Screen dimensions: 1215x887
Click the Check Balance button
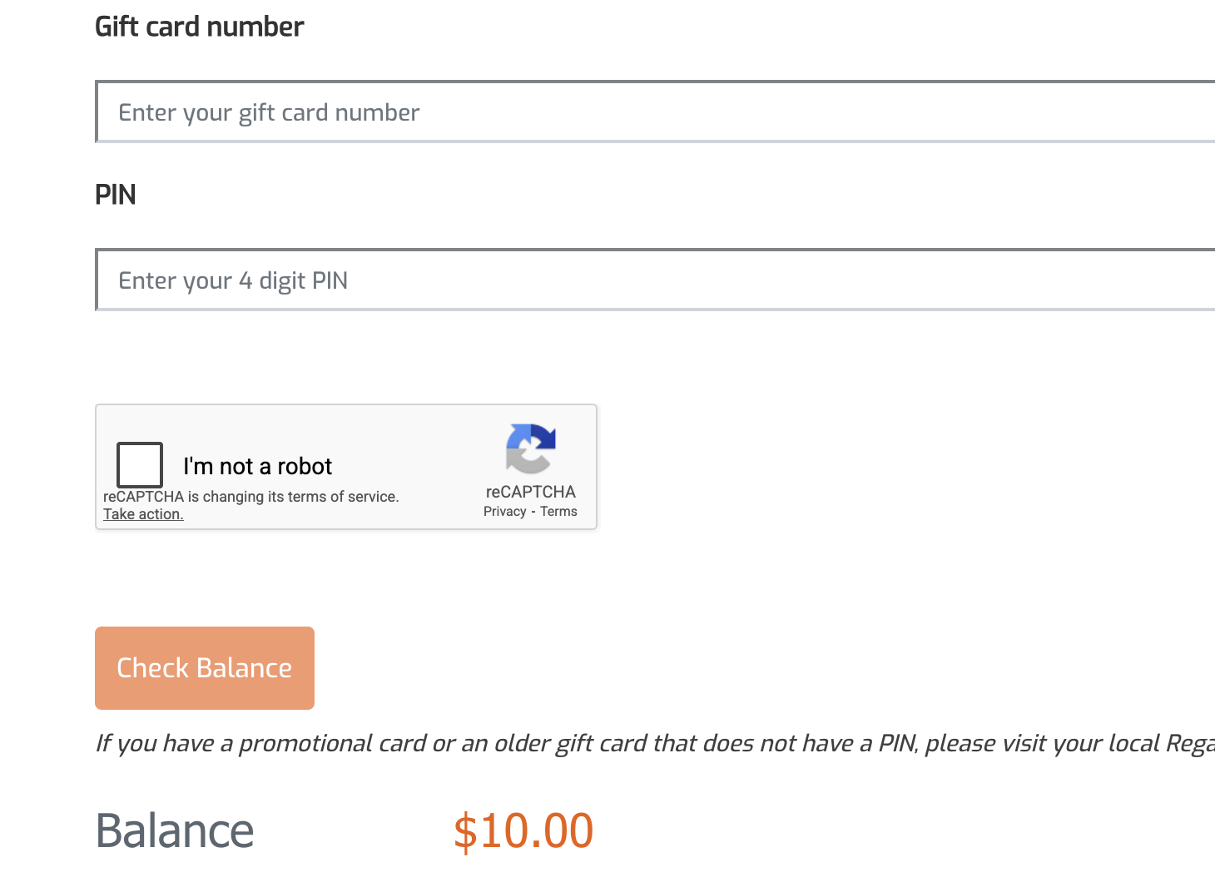pos(205,668)
